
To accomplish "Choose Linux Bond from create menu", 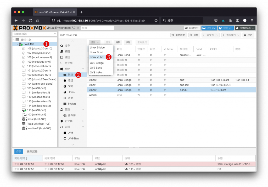I will pyautogui.click(x=97, y=52).
